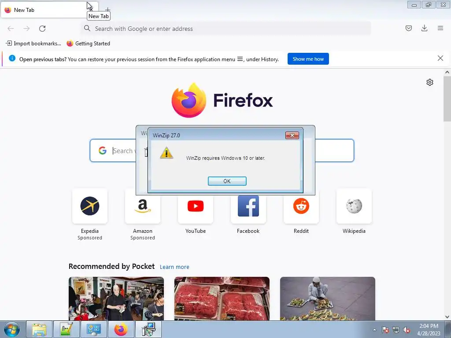
Task: Click the page's vertical scrollbar thumb
Action: pyautogui.click(x=447, y=99)
